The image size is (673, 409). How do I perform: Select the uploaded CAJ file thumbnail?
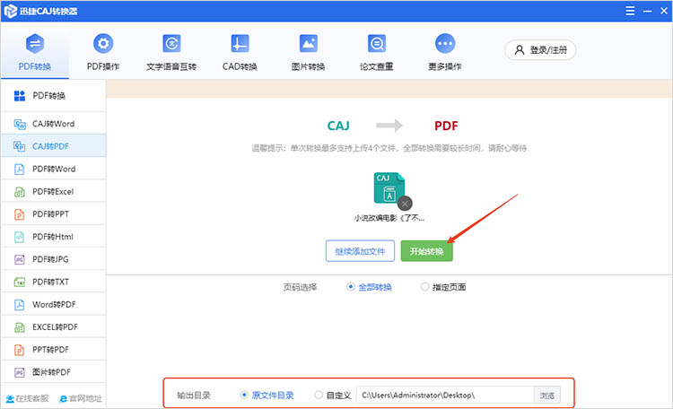pyautogui.click(x=389, y=188)
